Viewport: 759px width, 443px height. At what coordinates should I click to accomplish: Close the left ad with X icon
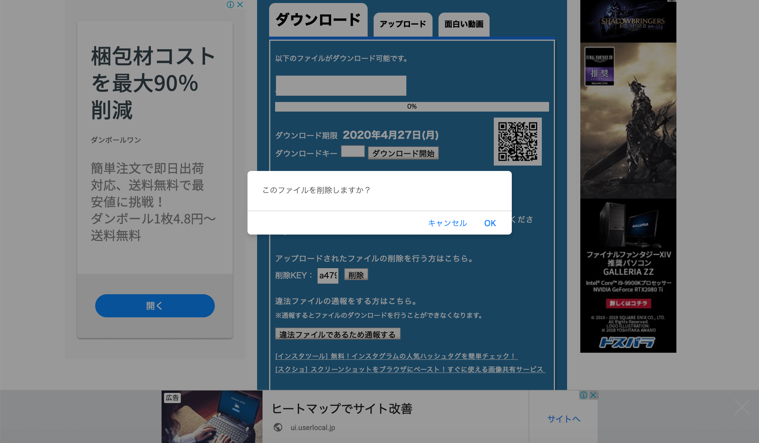[240, 4]
